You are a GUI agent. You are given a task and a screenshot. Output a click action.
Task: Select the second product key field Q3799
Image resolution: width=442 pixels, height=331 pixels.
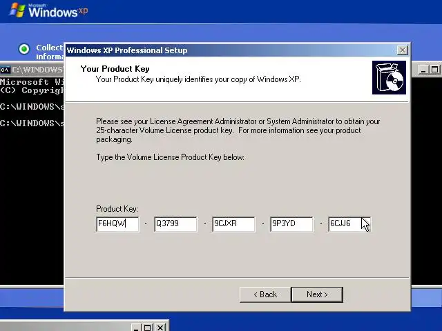[x=175, y=224]
